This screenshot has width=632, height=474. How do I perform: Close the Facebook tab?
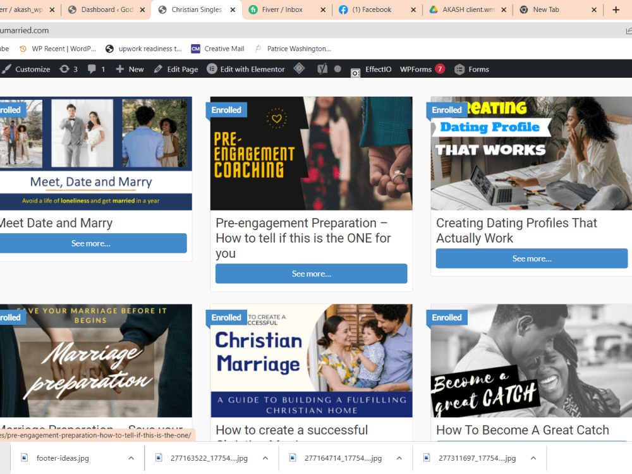pyautogui.click(x=413, y=9)
